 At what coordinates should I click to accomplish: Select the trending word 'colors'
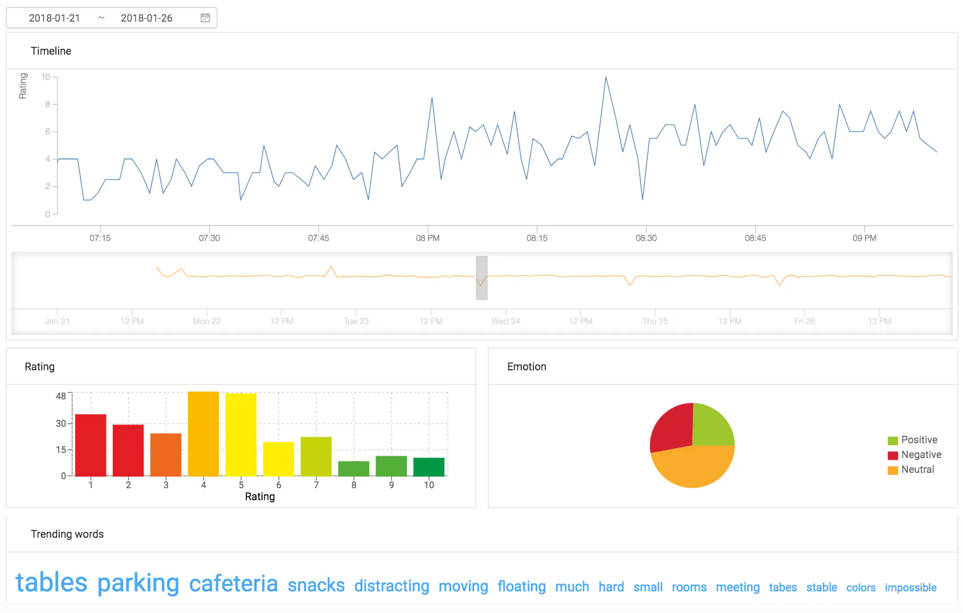click(861, 587)
